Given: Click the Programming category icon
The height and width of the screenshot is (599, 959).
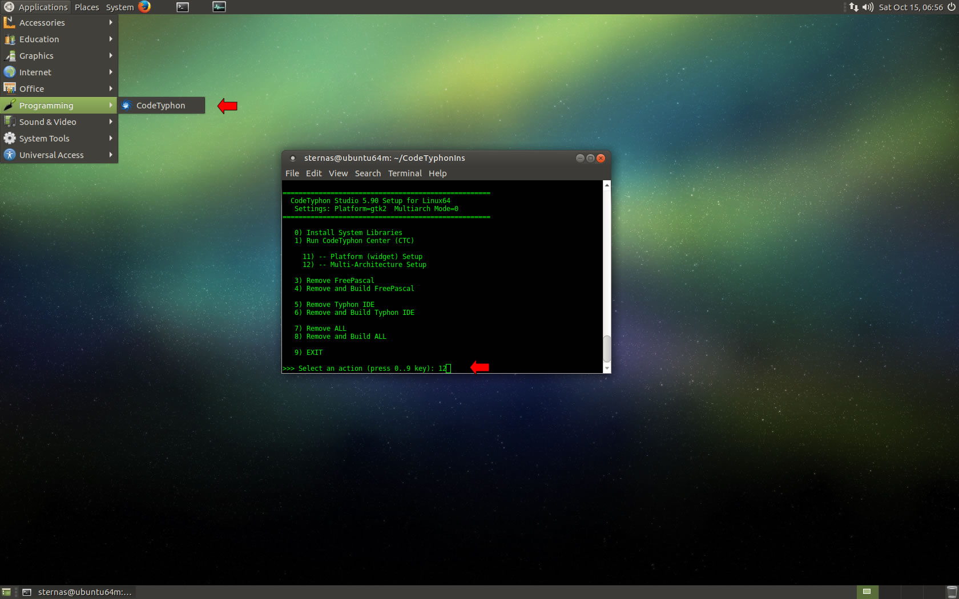Looking at the screenshot, I should (x=10, y=105).
